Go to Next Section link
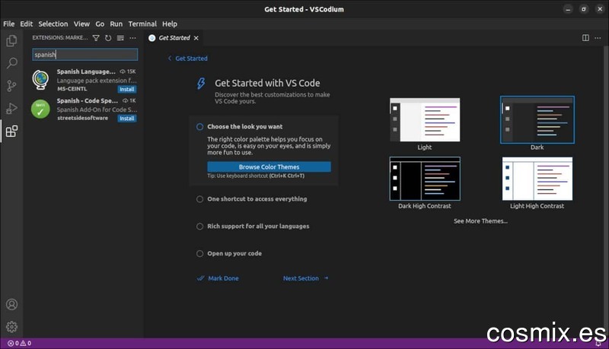 tap(306, 278)
